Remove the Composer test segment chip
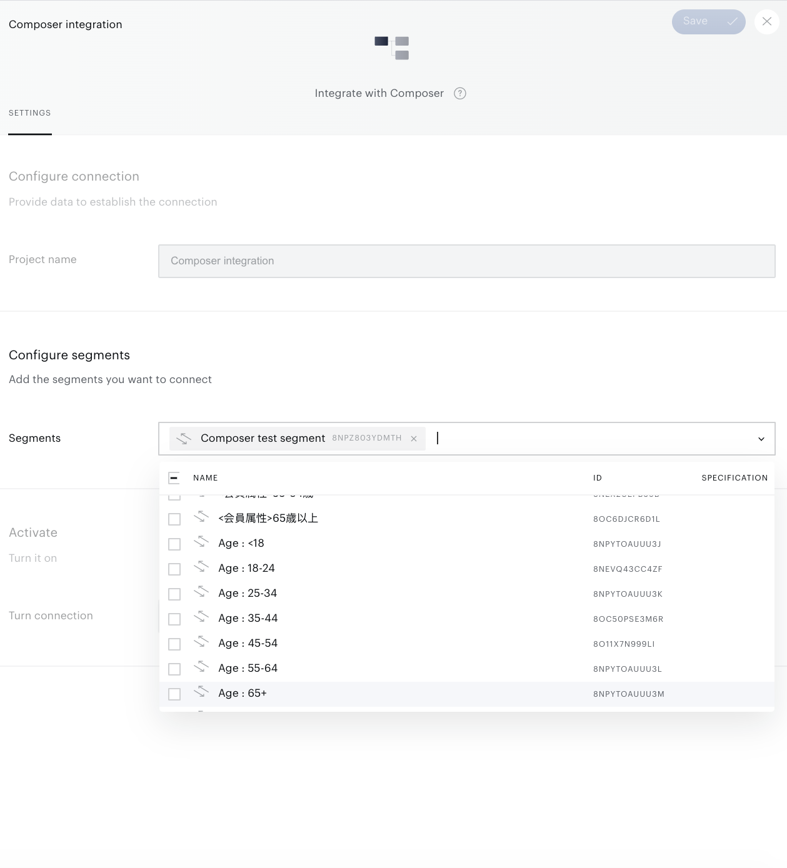Screen dimensions: 787x868 tap(414, 439)
